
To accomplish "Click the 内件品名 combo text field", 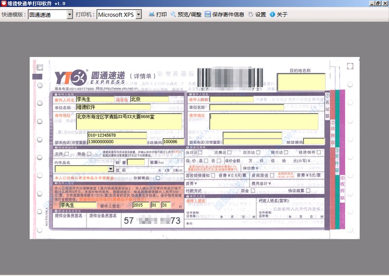I will 82,169.
